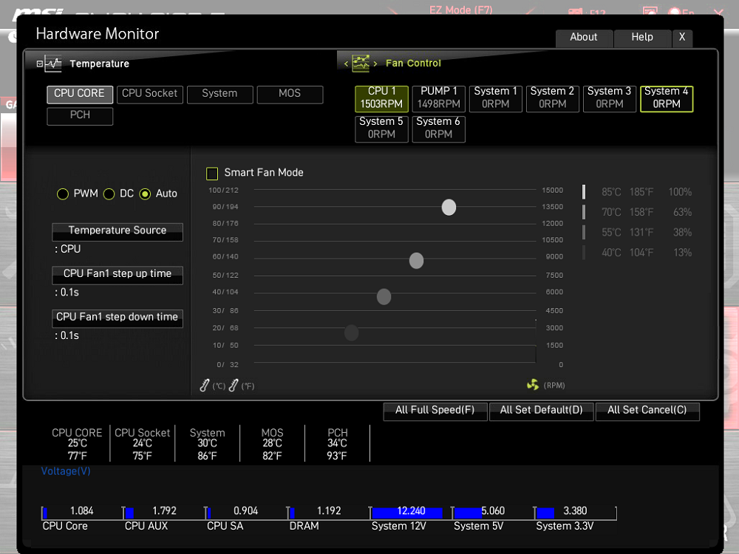The height and width of the screenshot is (554, 739).
Task: Click the All Full Speed(F) button
Action: [x=435, y=411]
